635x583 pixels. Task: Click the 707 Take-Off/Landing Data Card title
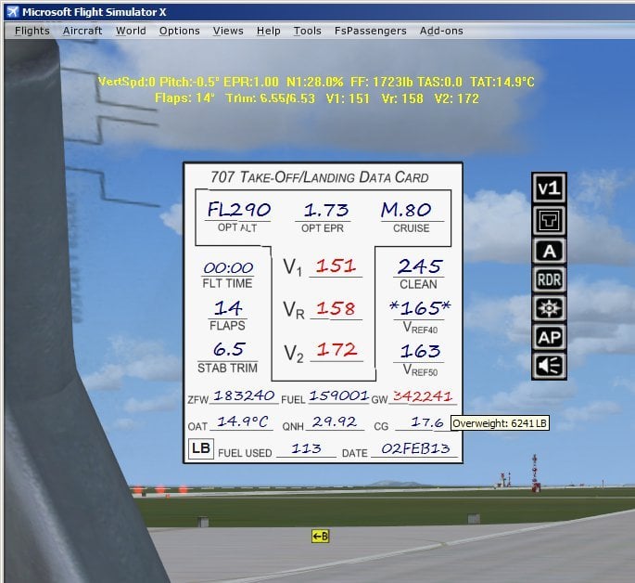319,177
